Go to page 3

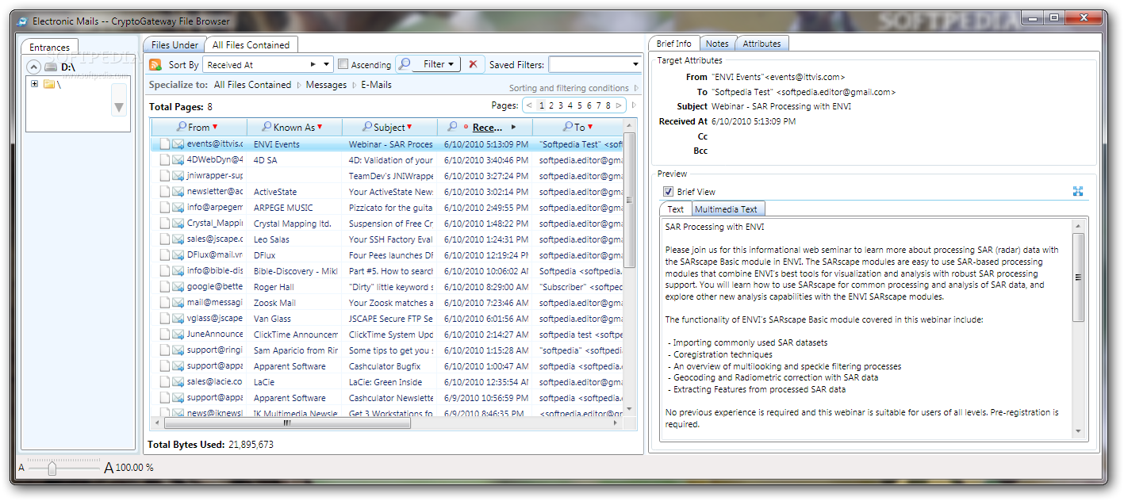561,105
